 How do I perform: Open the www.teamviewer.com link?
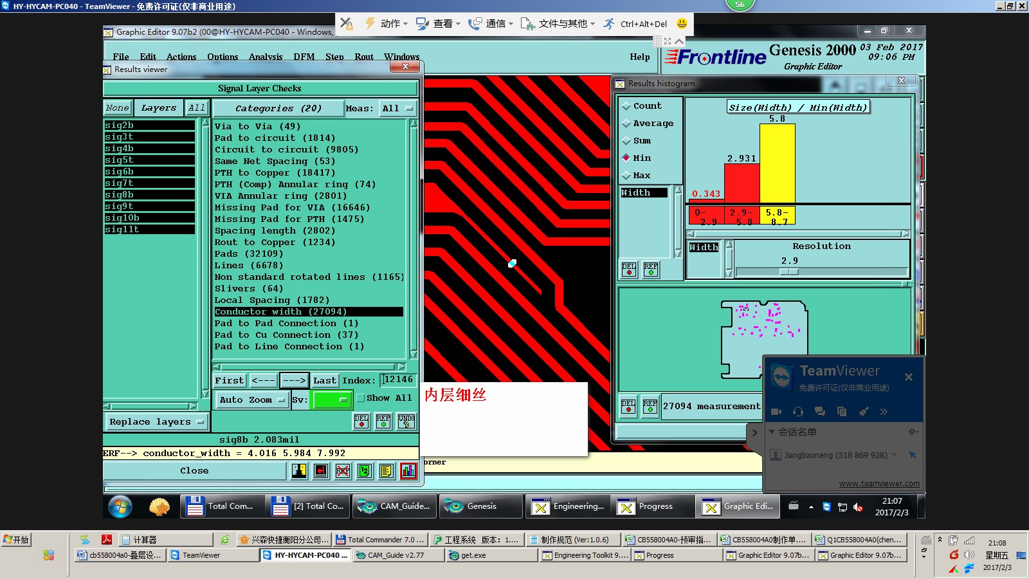click(x=879, y=484)
